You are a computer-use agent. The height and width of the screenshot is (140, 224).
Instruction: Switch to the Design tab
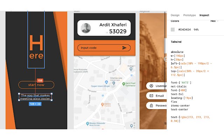tap(175, 15)
